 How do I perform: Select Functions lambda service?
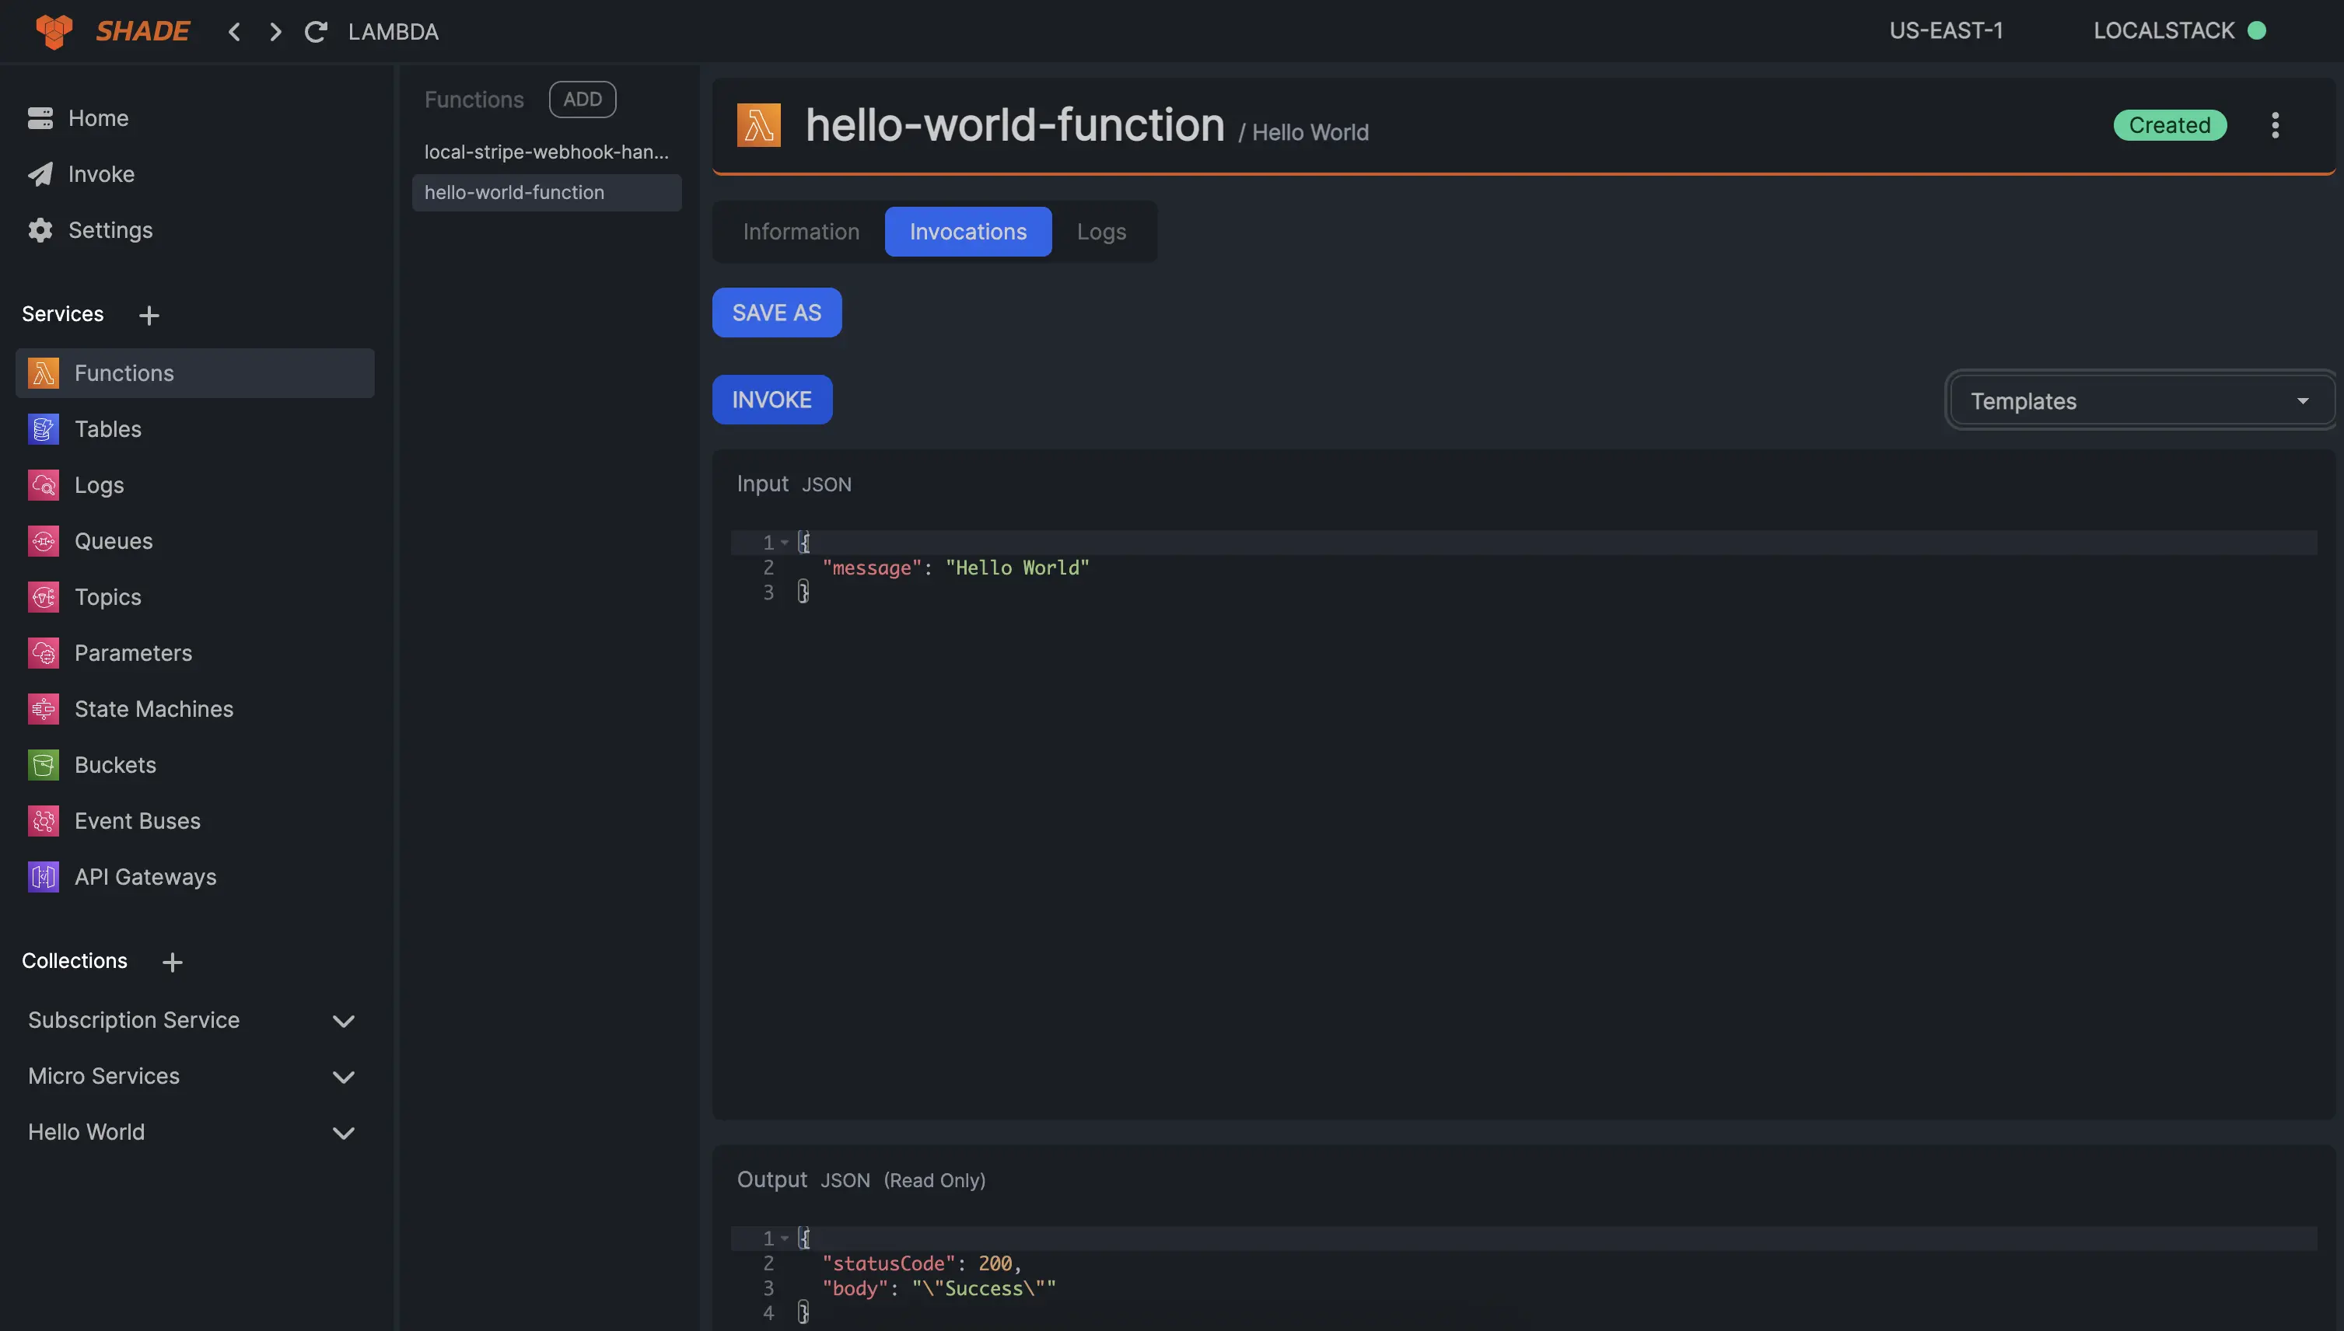(194, 373)
